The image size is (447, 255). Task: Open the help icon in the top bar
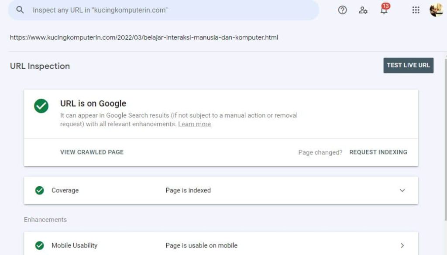pyautogui.click(x=343, y=10)
